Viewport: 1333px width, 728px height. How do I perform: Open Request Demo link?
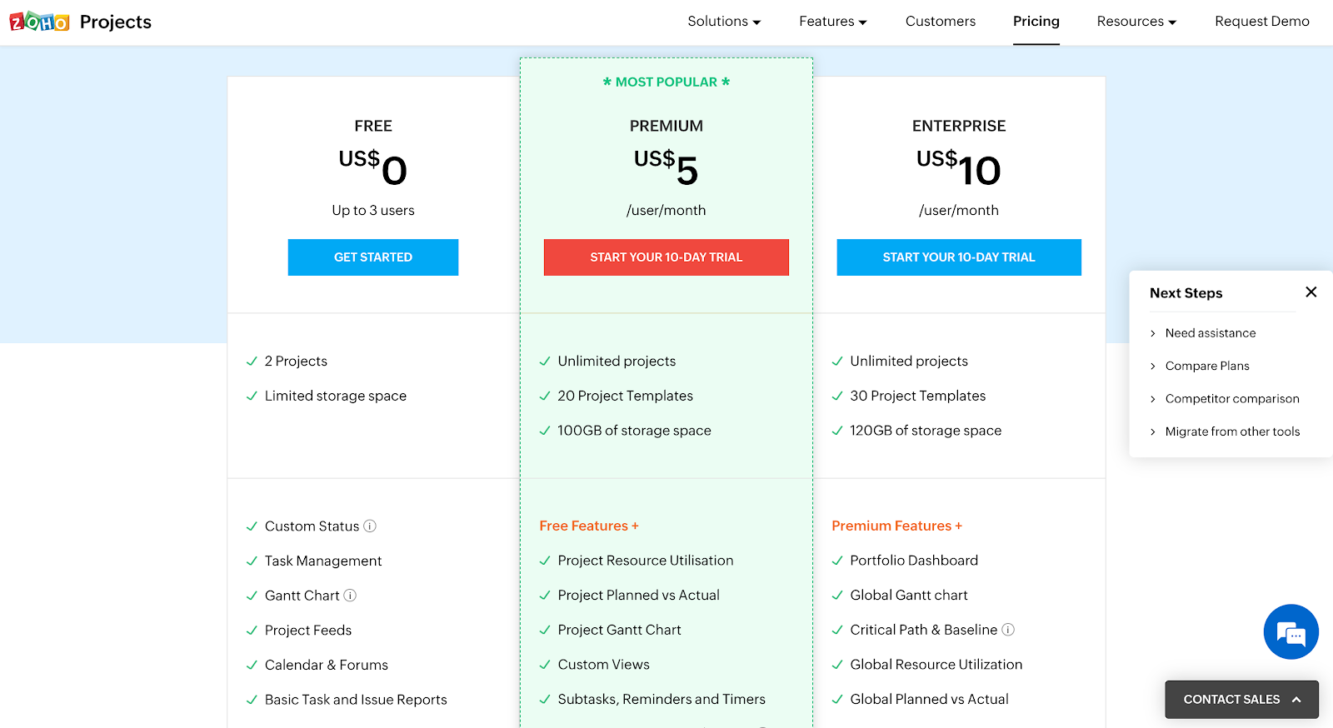tap(1262, 22)
